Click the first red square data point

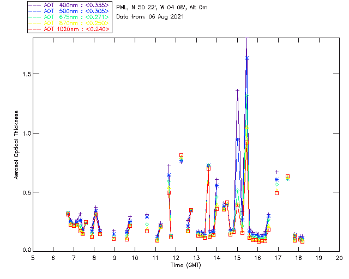pos(68,214)
